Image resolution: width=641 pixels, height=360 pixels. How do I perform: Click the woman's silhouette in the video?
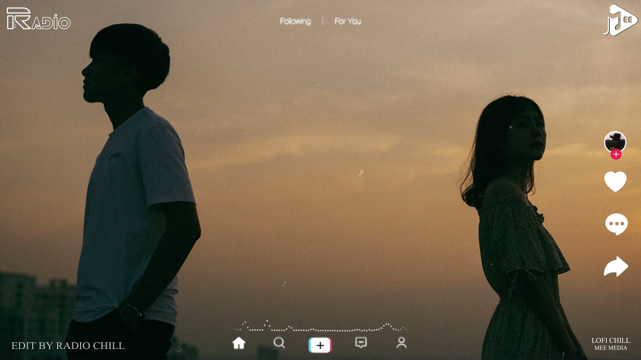(x=516, y=225)
